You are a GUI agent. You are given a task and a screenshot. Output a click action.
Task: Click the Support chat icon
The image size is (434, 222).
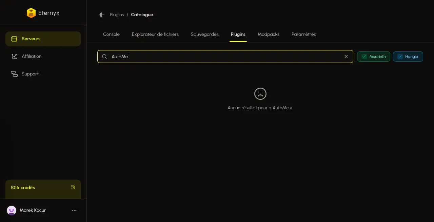click(x=14, y=74)
